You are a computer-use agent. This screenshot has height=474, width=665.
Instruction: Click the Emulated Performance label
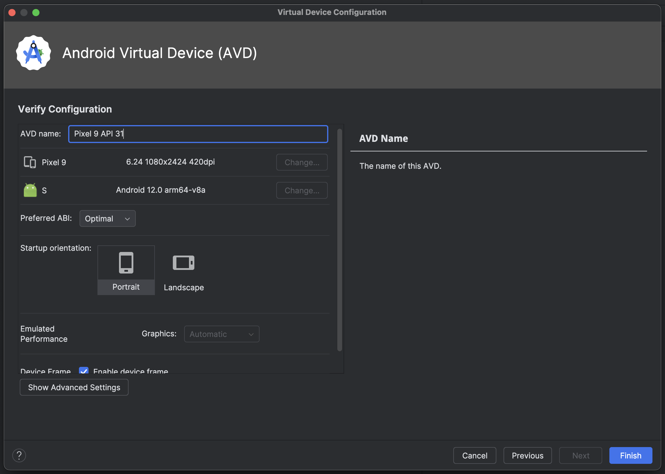tap(44, 334)
